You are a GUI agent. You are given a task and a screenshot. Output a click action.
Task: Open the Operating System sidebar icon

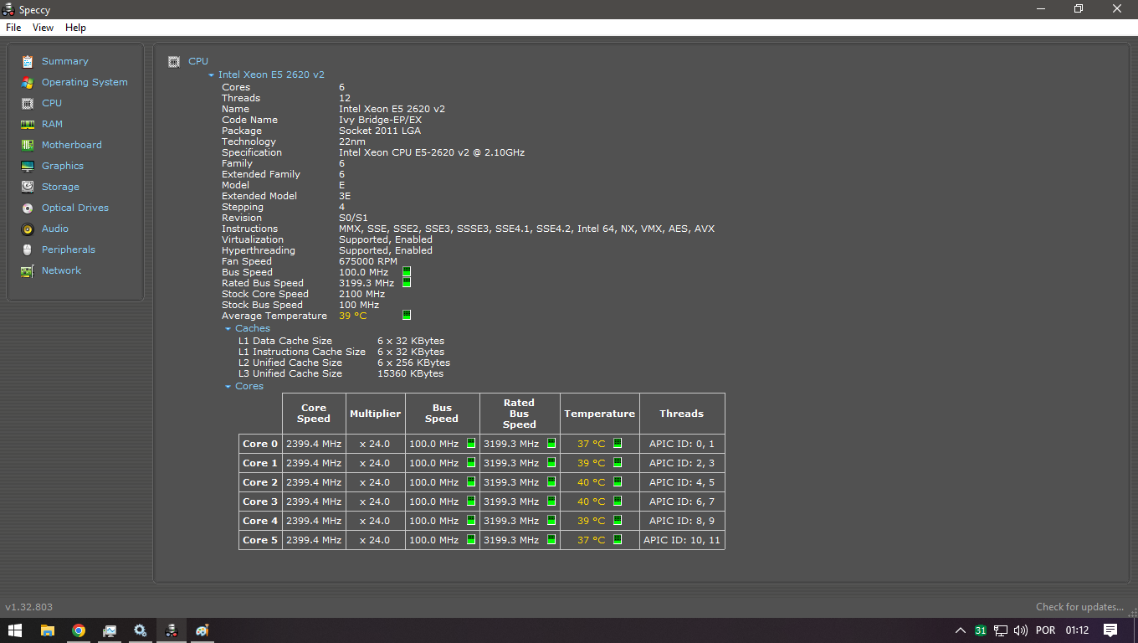pyautogui.click(x=28, y=82)
